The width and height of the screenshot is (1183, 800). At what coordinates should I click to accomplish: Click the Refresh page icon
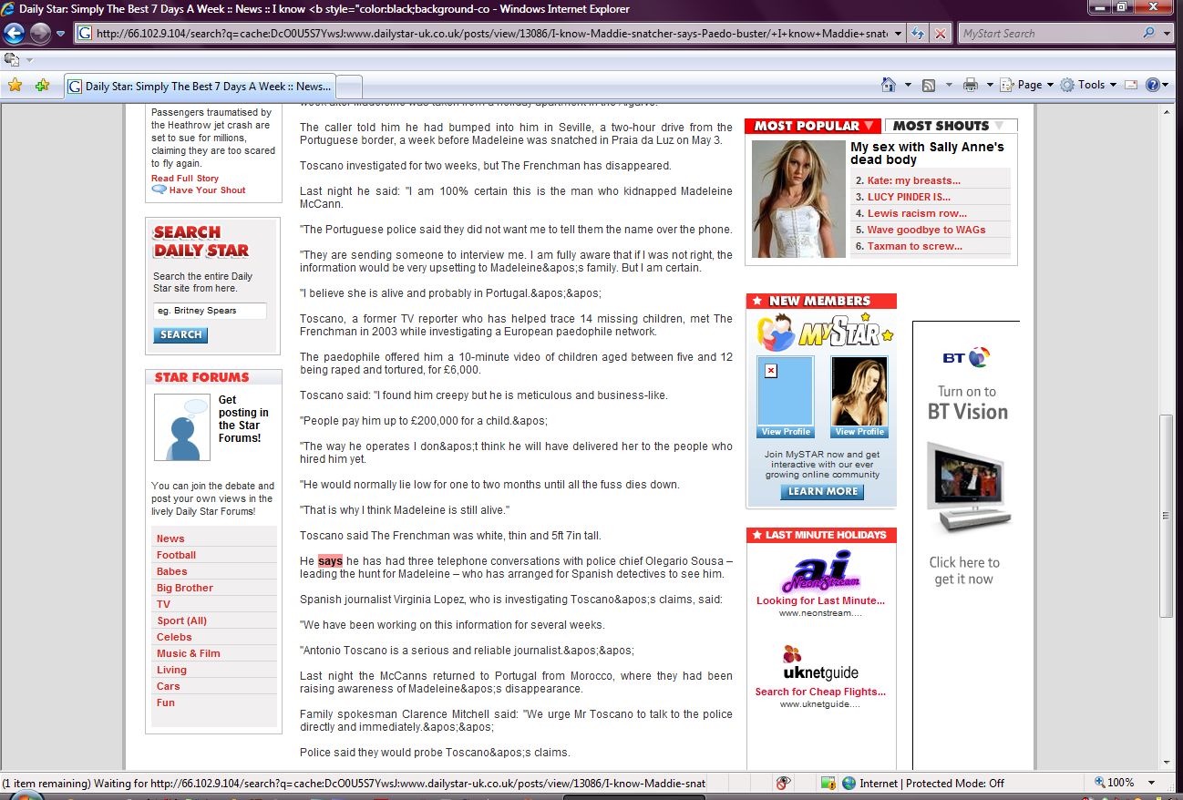tap(918, 34)
